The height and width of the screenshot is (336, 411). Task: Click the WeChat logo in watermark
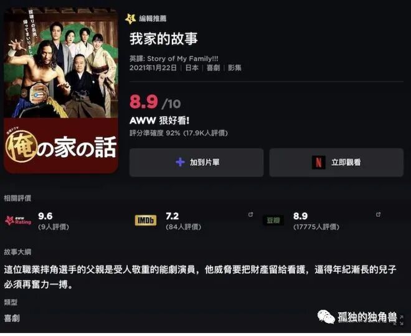326,317
